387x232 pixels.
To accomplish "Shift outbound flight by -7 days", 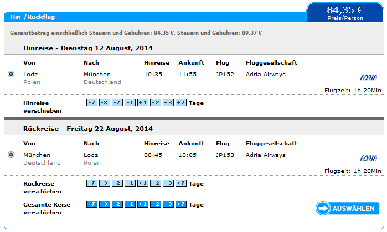I will 92,102.
